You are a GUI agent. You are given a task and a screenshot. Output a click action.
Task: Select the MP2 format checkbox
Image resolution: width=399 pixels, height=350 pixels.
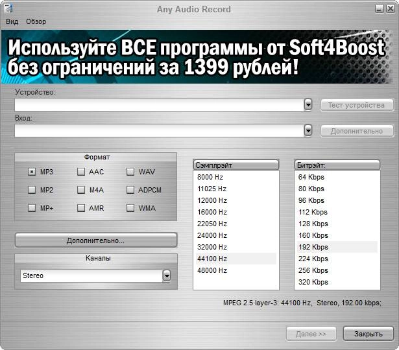pyautogui.click(x=32, y=190)
